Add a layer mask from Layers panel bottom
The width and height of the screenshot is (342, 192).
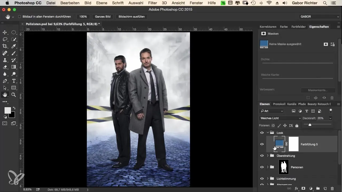coord(304,188)
